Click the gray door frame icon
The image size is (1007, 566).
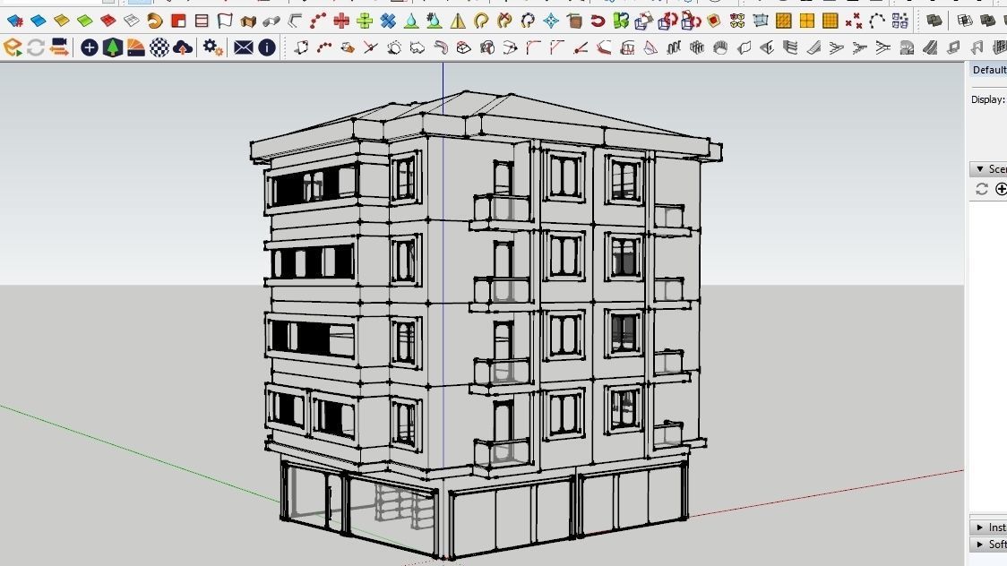tap(977, 47)
